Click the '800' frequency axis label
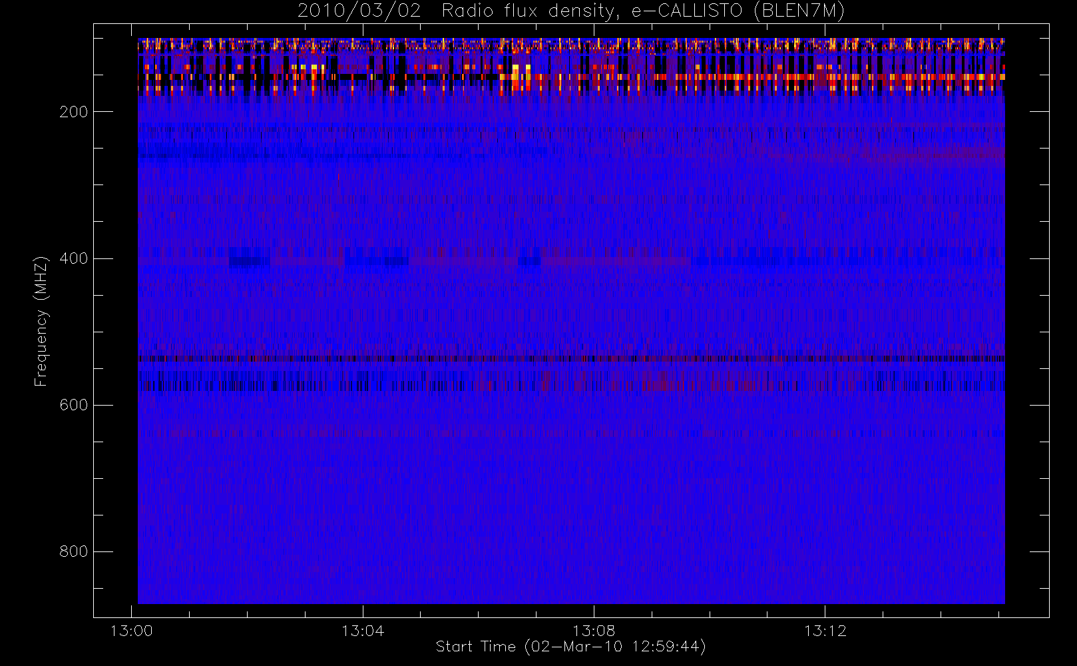Image resolution: width=1077 pixels, height=666 pixels. [x=73, y=551]
